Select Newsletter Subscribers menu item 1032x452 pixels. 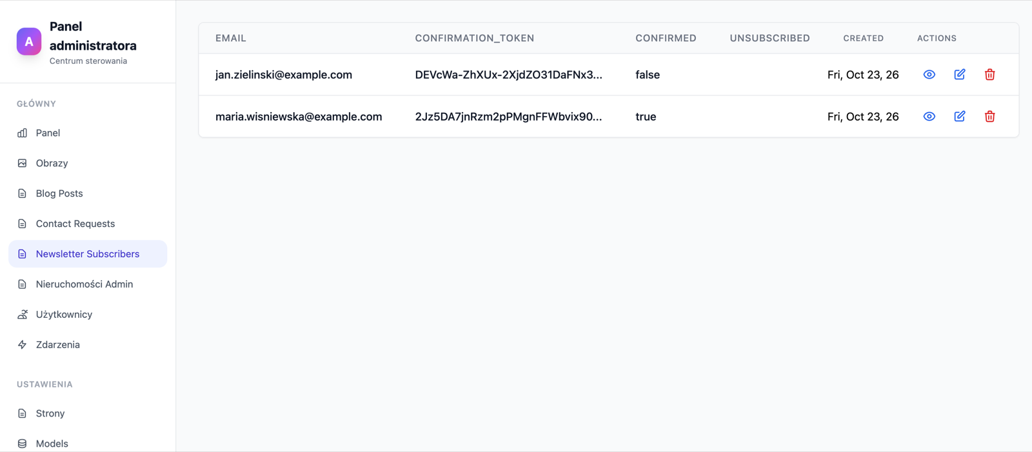tap(88, 254)
